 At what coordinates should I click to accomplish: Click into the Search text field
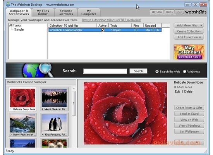pyautogui.click(x=105, y=71)
